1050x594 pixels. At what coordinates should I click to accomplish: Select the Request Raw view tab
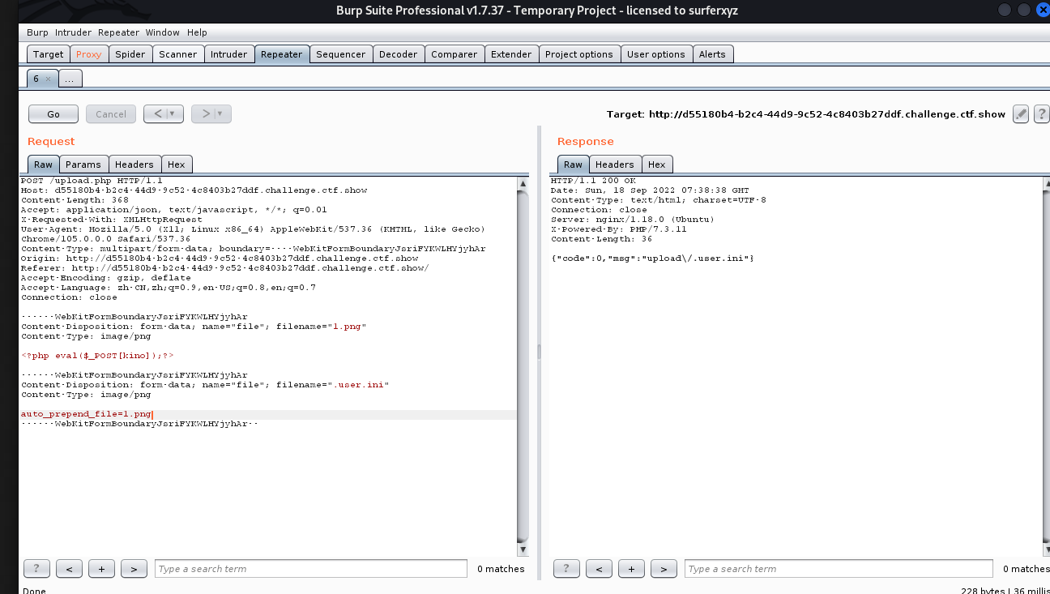(44, 165)
